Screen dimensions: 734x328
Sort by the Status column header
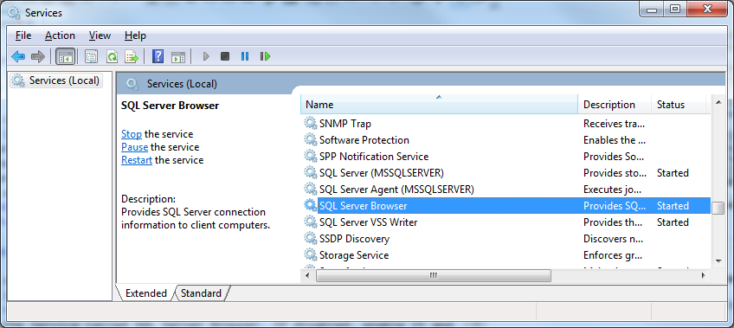[x=679, y=105]
